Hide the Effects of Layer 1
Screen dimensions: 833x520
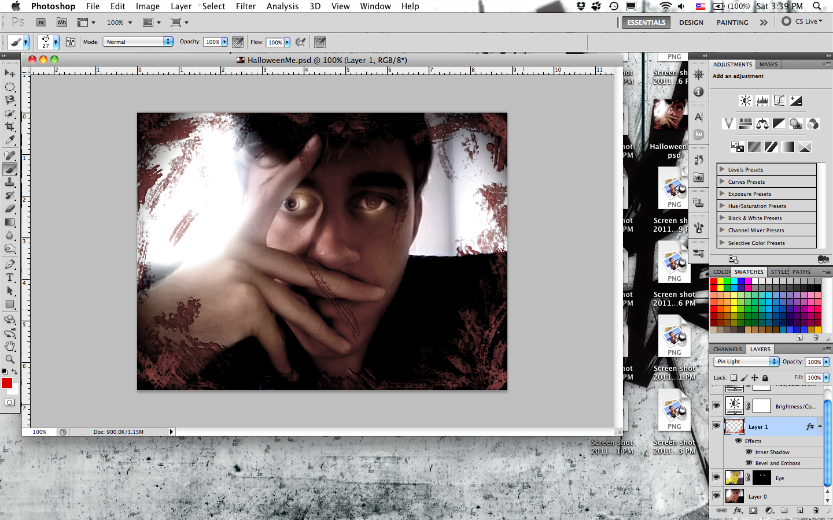pyautogui.click(x=738, y=441)
